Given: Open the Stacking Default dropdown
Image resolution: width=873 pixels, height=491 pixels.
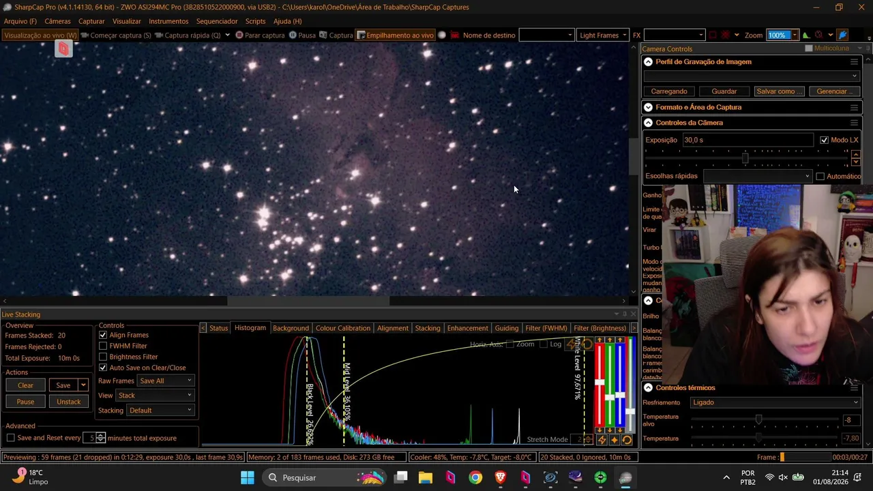Looking at the screenshot, I should pos(160,411).
